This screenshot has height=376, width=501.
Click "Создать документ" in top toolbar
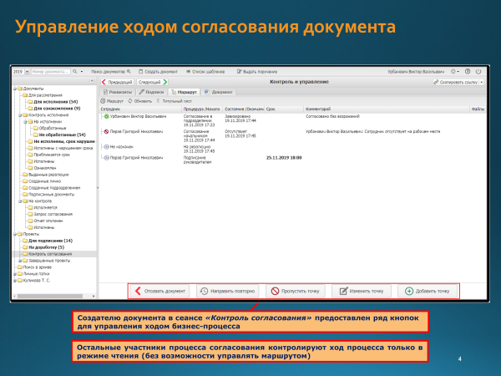[154, 72]
